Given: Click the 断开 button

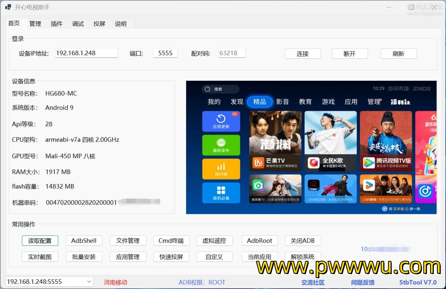Looking at the screenshot, I should (x=349, y=54).
